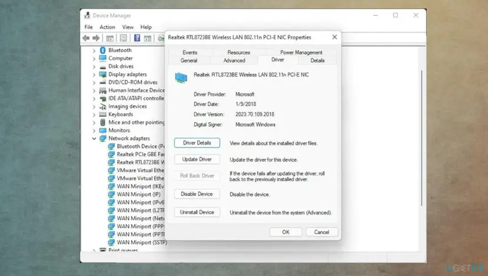Expand the Disk drives node

94,67
